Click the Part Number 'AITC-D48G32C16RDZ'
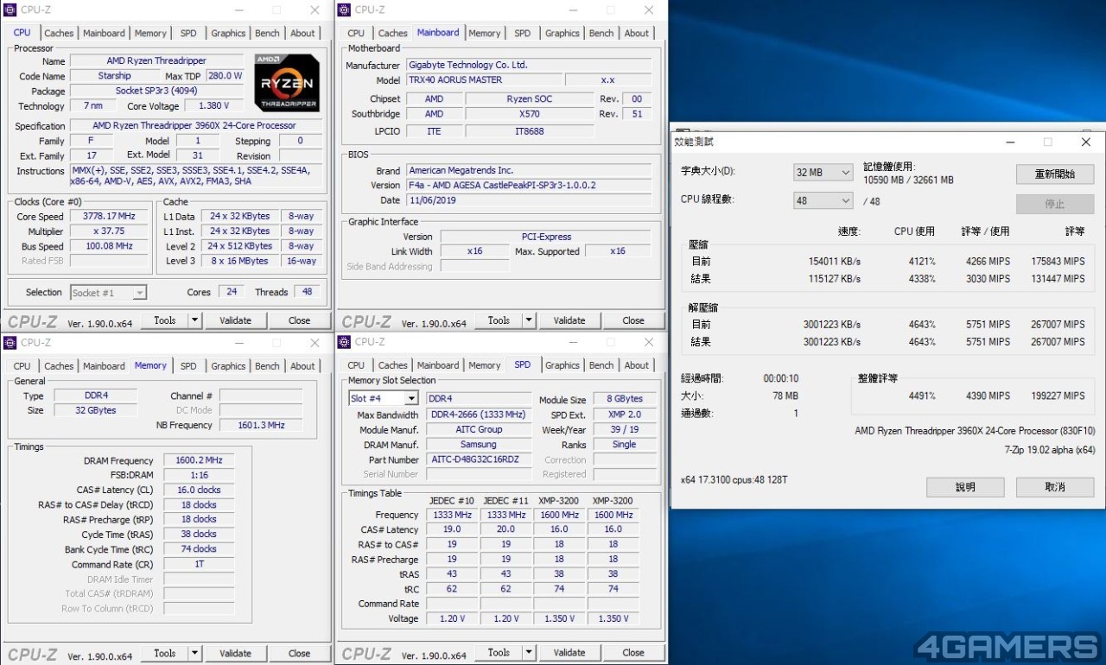 tap(479, 460)
